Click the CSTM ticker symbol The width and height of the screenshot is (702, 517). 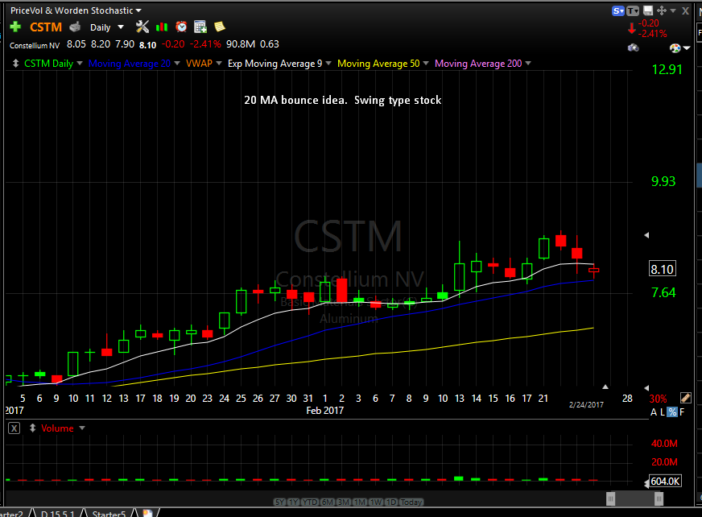click(46, 27)
